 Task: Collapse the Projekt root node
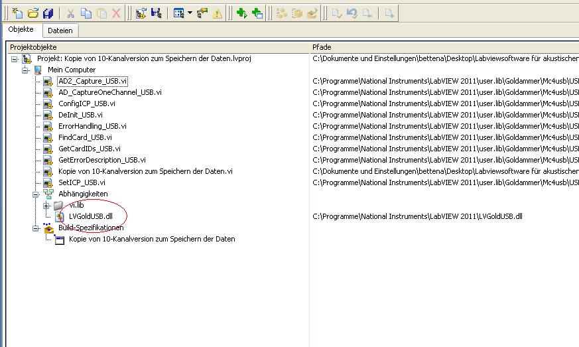coord(14,59)
